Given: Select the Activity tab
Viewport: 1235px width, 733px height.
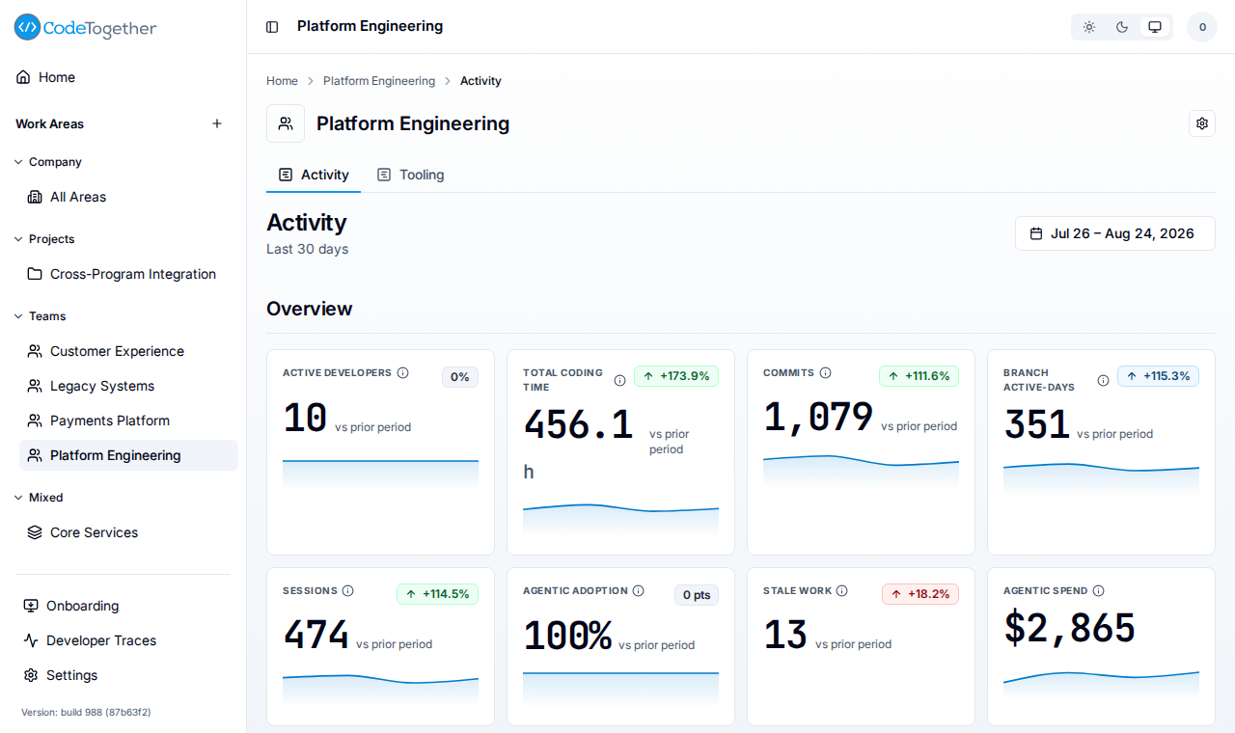Looking at the screenshot, I should click(x=314, y=175).
